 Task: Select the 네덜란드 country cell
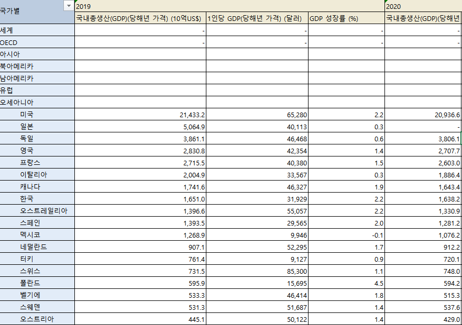point(37,247)
